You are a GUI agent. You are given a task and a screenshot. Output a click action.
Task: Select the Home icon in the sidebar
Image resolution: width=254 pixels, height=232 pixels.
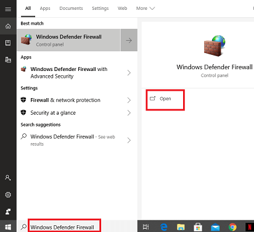[8, 26]
